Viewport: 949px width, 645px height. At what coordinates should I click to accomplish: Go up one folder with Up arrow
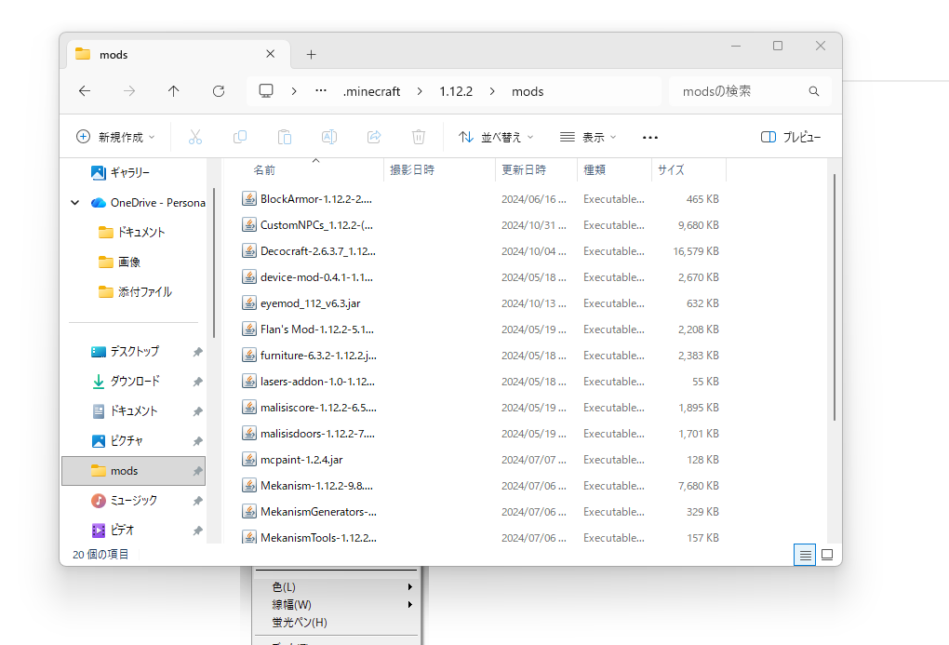click(174, 91)
